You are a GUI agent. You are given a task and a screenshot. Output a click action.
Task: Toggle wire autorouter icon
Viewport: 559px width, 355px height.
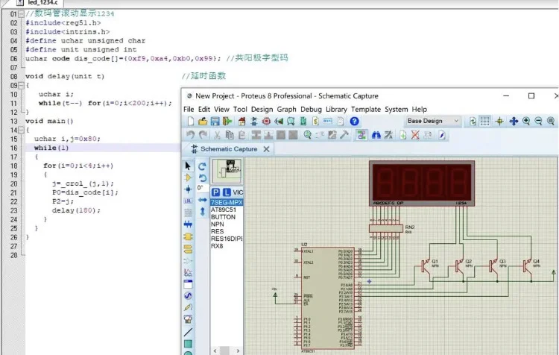(361, 135)
